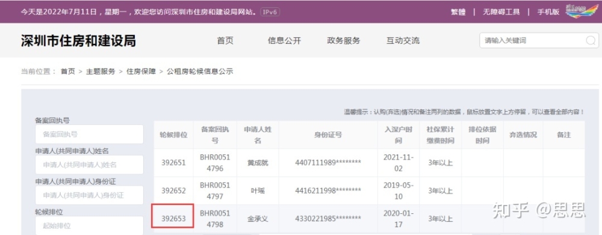The width and height of the screenshot is (602, 235).
Task: Click the colorful logo in the top-right corner
Action: pyautogui.click(x=582, y=11)
